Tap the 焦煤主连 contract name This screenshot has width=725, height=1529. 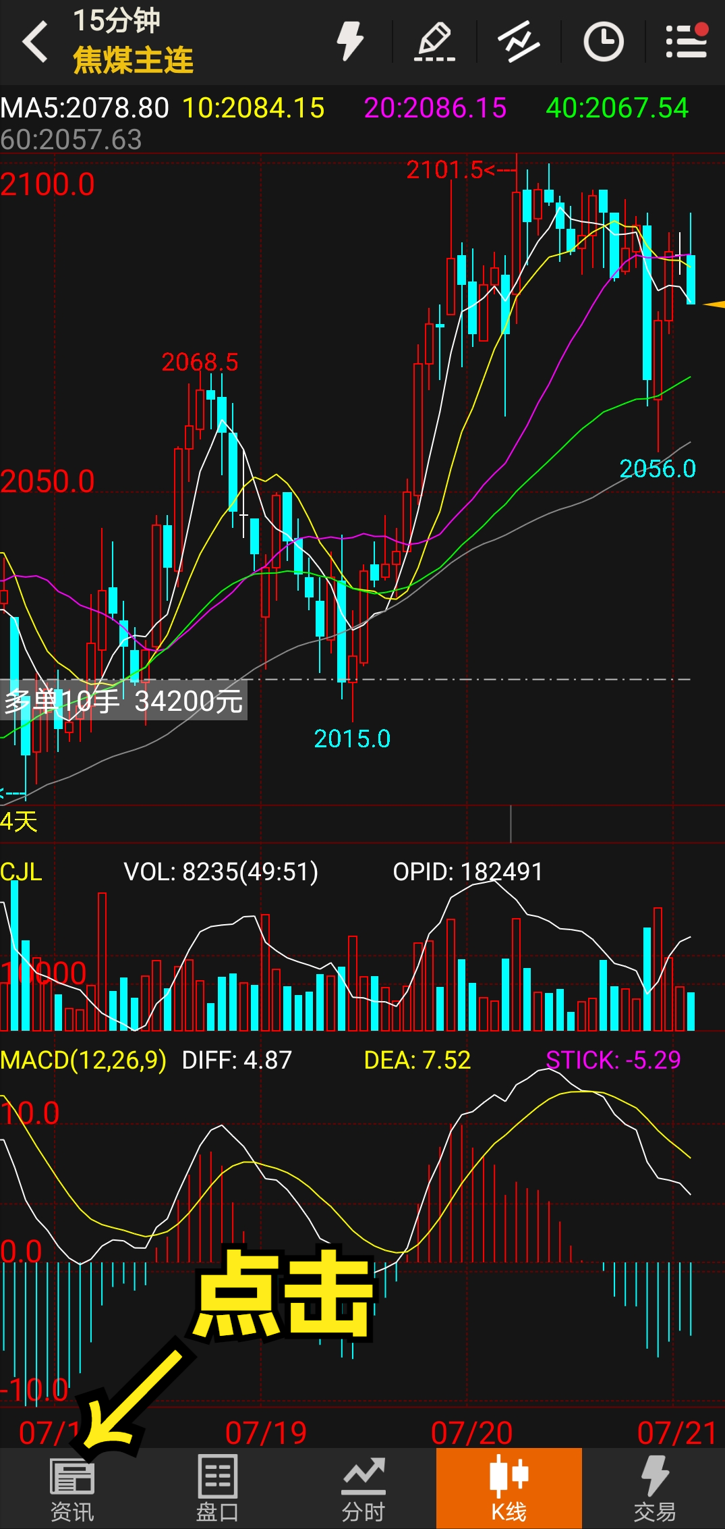(134, 61)
